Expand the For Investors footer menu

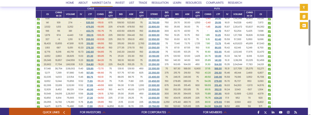tap(93, 112)
